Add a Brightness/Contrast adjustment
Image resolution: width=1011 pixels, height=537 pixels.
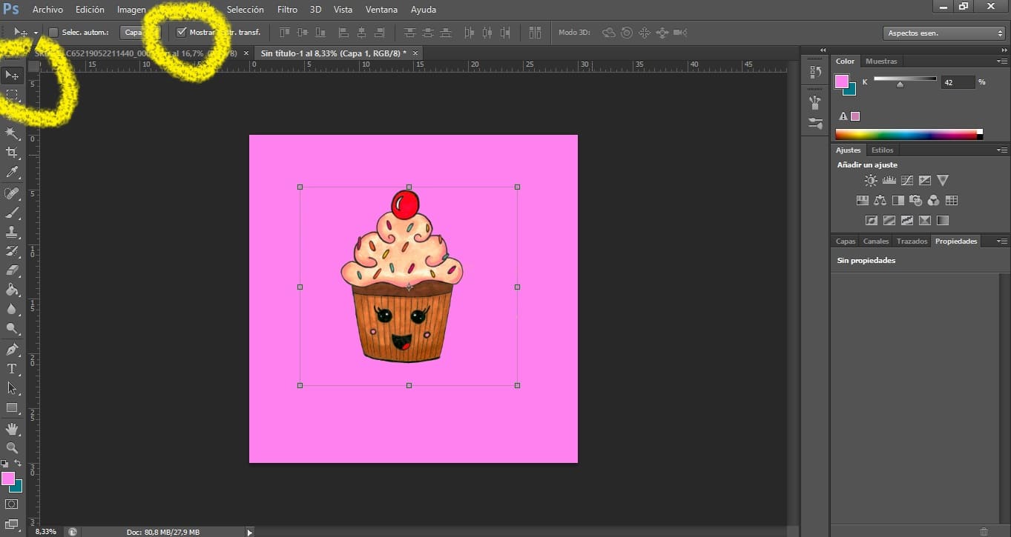click(870, 180)
